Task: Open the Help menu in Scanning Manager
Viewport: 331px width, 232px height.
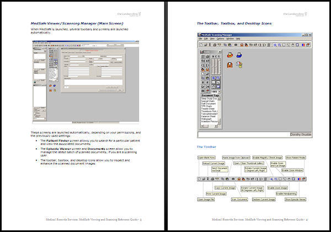Action: click(238, 39)
